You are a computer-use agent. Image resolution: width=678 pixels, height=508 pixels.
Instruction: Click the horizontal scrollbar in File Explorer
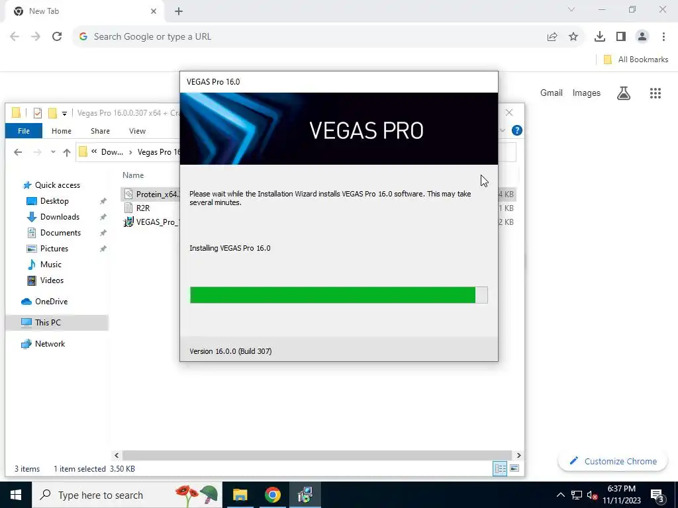click(317, 455)
